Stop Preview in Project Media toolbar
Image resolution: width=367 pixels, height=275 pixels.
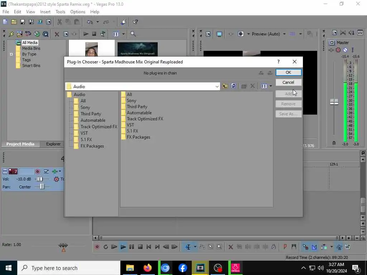(x=94, y=34)
